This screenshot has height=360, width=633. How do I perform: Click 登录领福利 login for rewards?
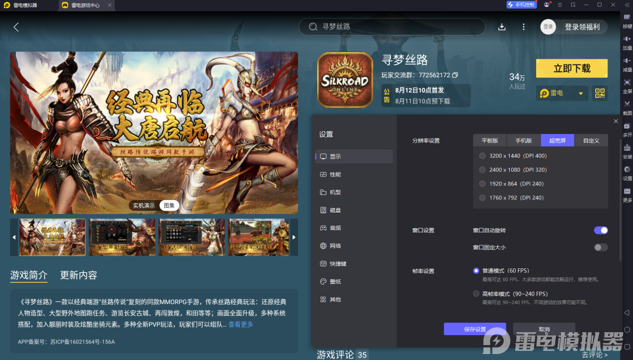(x=582, y=27)
